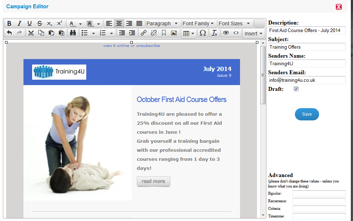Justify text alignment
The height and width of the screenshot is (221, 353).
pyautogui.click(x=139, y=23)
